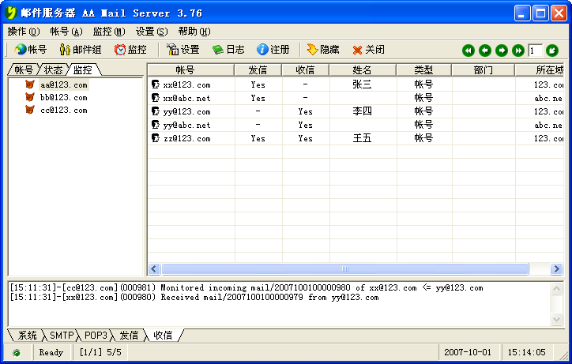Select bb@123.com in monitor list
The image size is (572, 364).
pyautogui.click(x=64, y=97)
